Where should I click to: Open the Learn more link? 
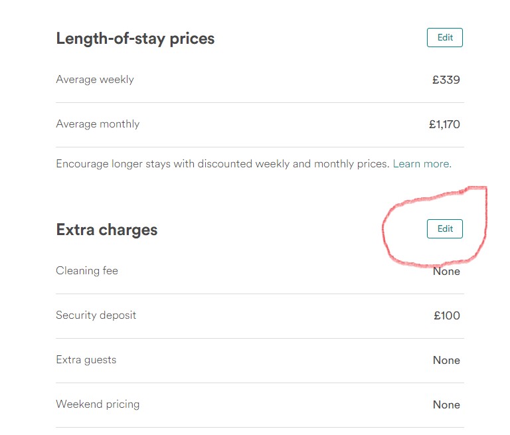pos(421,163)
